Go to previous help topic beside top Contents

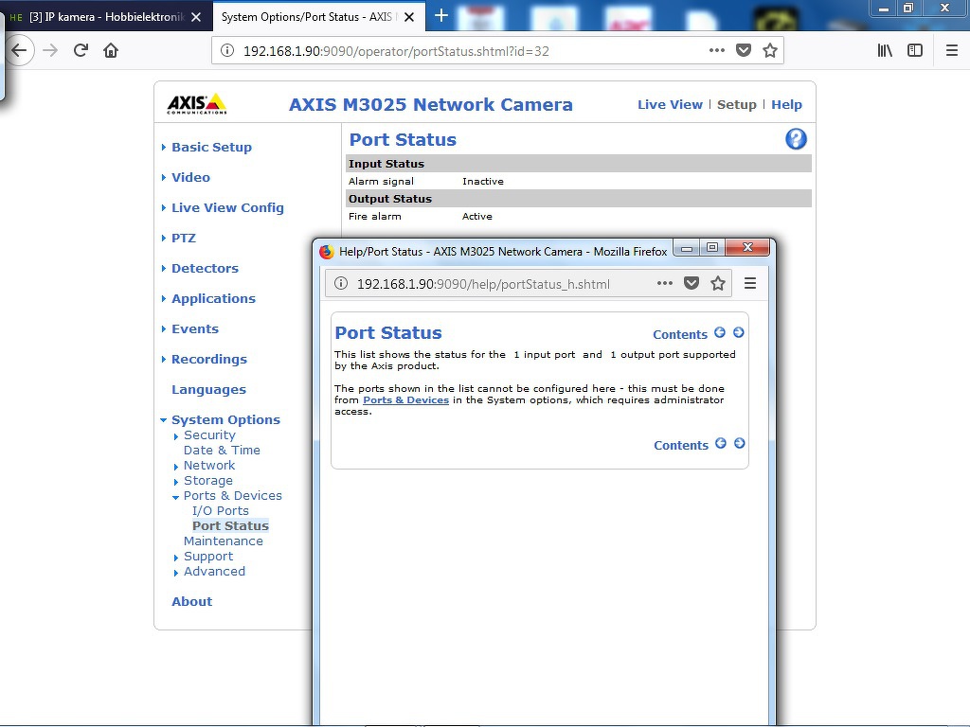tap(720, 332)
